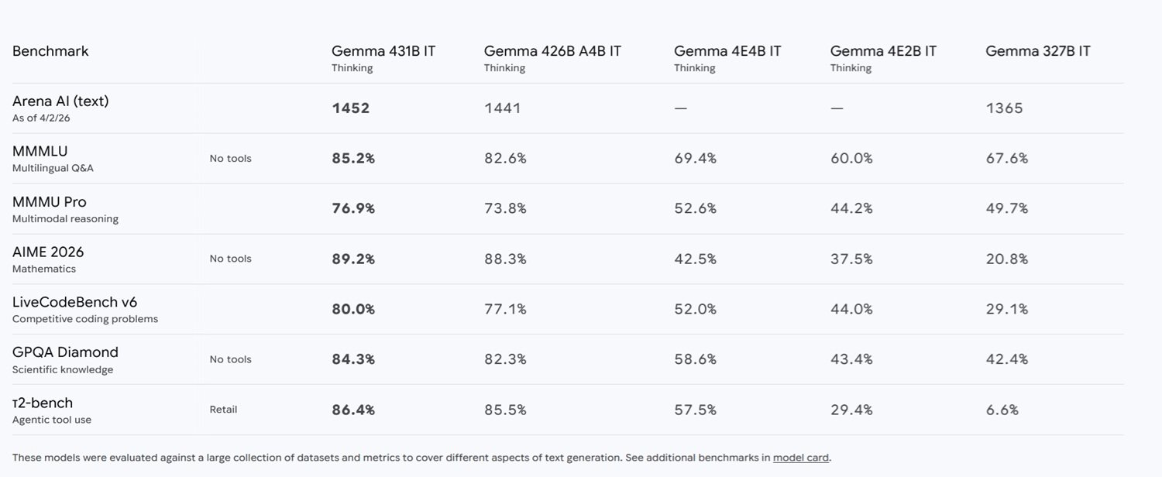The height and width of the screenshot is (477, 1162).
Task: Select the Gemma 426B A4B IT header
Action: click(552, 51)
